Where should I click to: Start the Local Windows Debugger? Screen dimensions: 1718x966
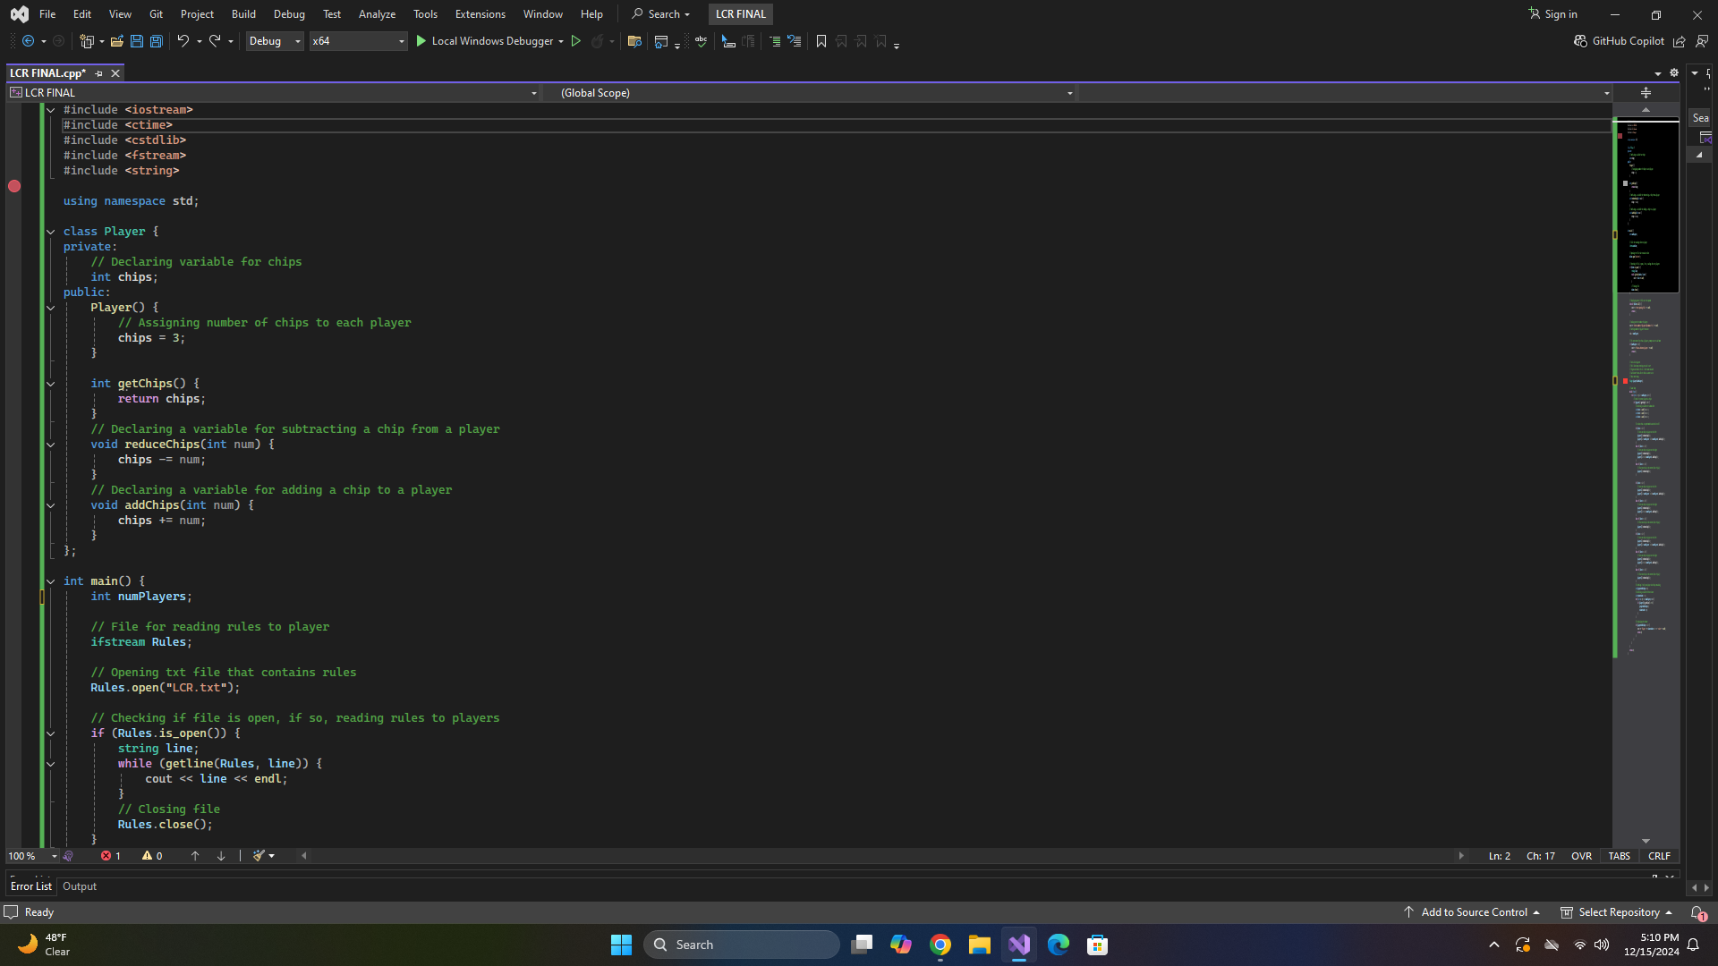pos(489,41)
